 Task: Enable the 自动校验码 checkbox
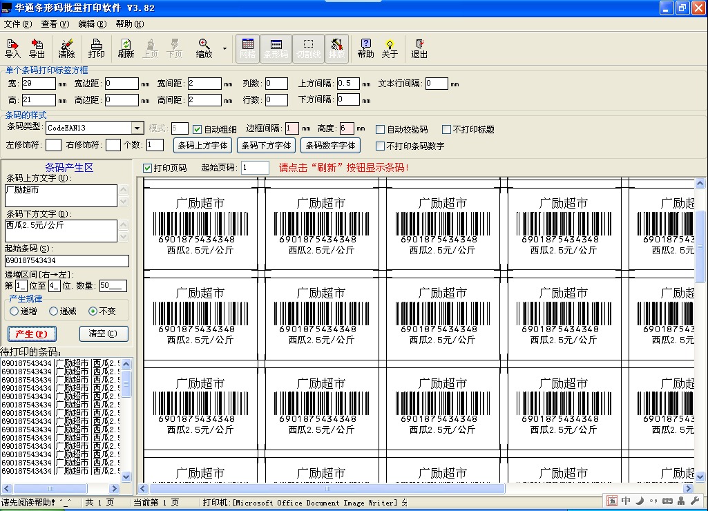380,129
